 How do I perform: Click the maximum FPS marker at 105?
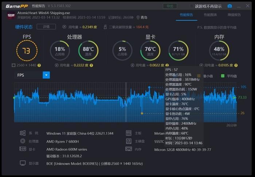click(149, 87)
